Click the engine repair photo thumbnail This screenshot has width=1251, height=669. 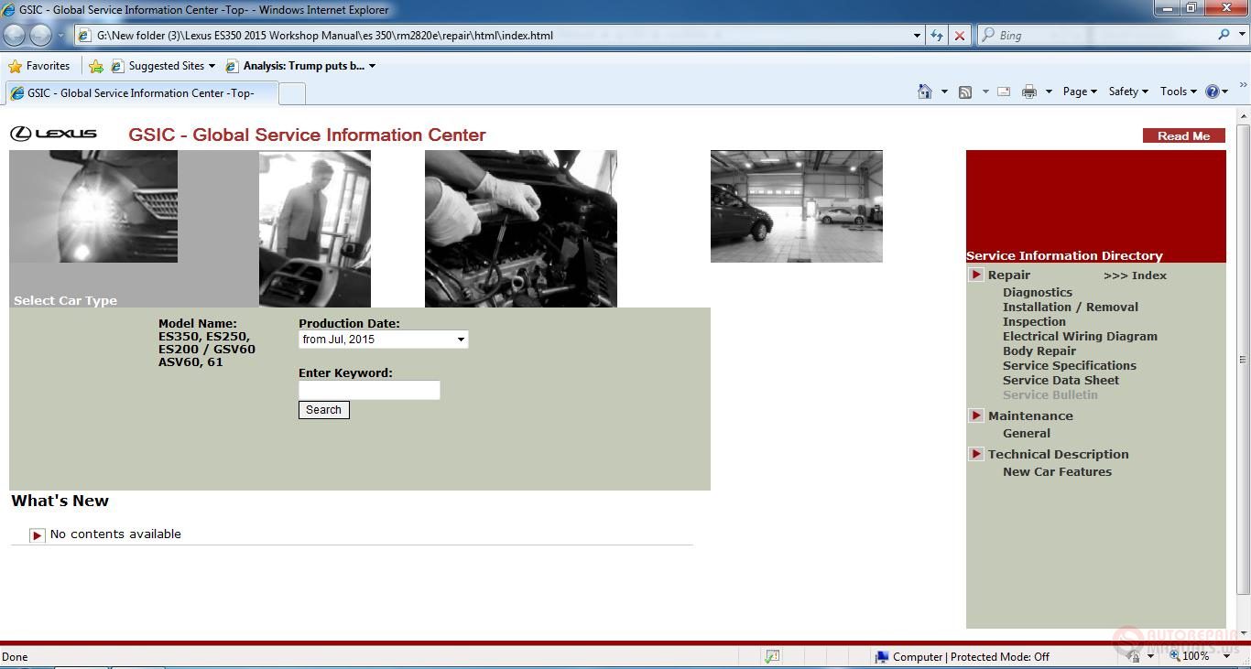(x=520, y=229)
